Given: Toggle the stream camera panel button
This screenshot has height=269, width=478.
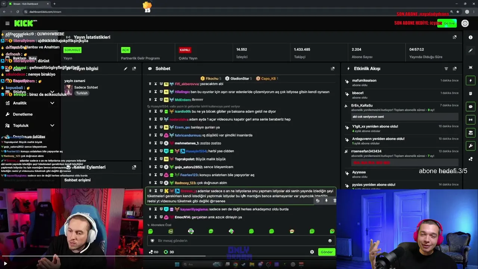Looking at the screenshot, I should (471, 133).
